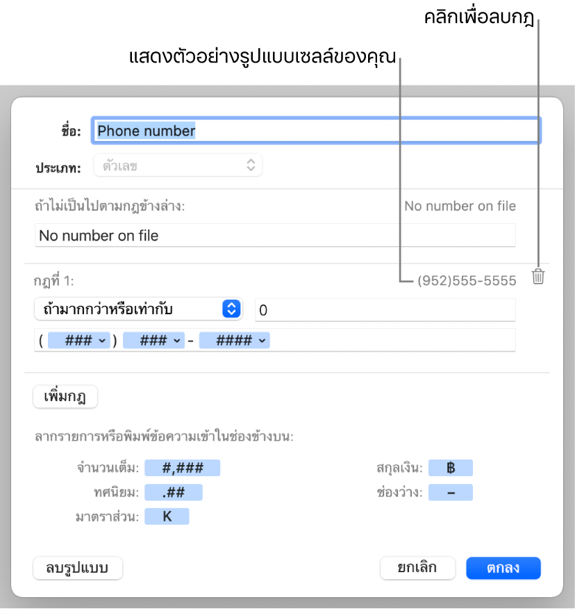Image resolution: width=575 pixels, height=609 pixels.
Task: Expand the #### token dropdown
Action: click(234, 341)
